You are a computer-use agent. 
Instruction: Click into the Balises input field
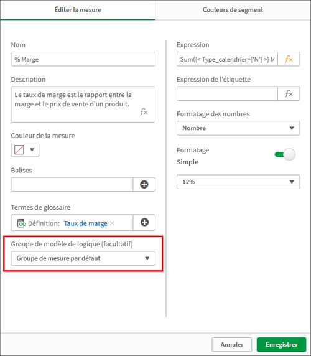[x=72, y=185]
